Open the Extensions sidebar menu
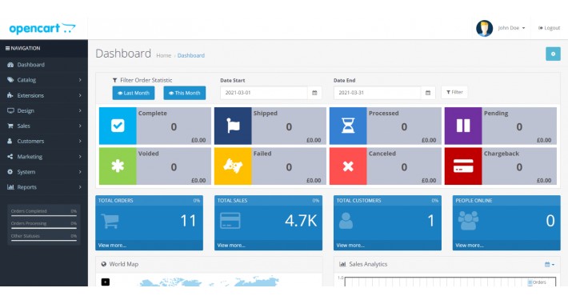Viewport: 568px width, 304px height. click(x=44, y=95)
